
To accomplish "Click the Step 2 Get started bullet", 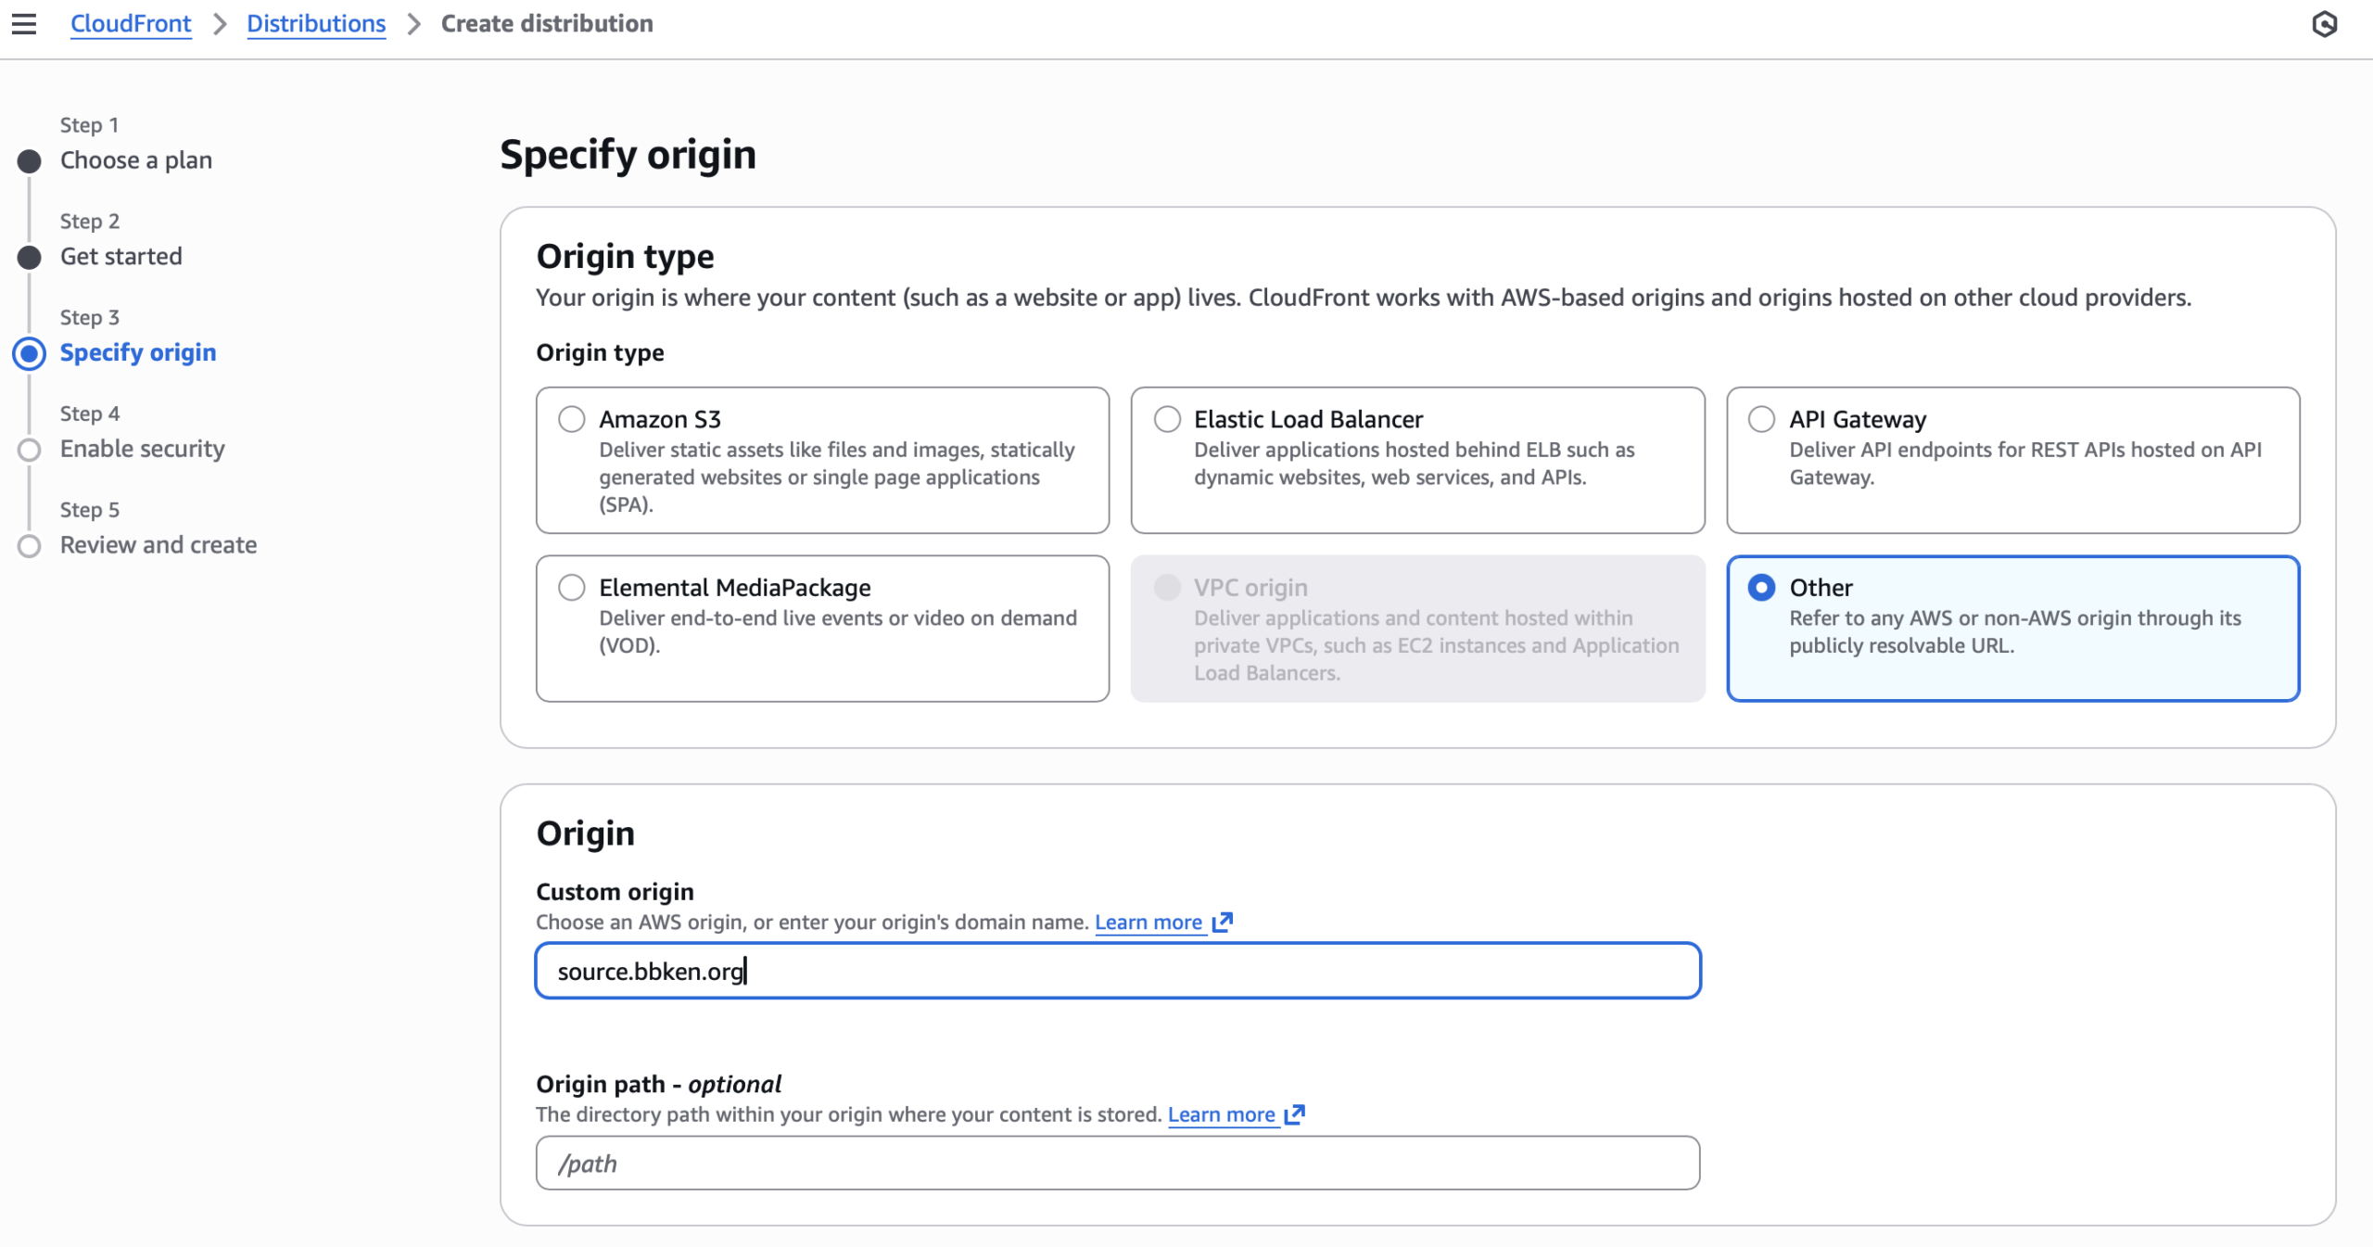I will 30,257.
